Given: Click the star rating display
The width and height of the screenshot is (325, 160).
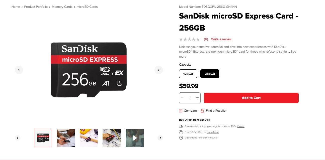Looking at the screenshot, I should pos(189,39).
